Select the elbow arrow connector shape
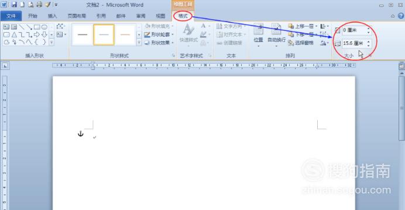This screenshot has height=210, width=405. (29, 34)
